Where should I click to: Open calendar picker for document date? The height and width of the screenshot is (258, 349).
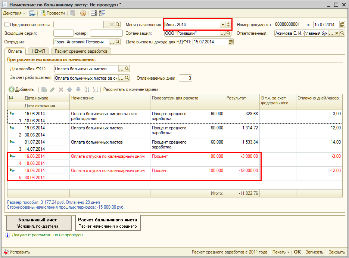342,25
